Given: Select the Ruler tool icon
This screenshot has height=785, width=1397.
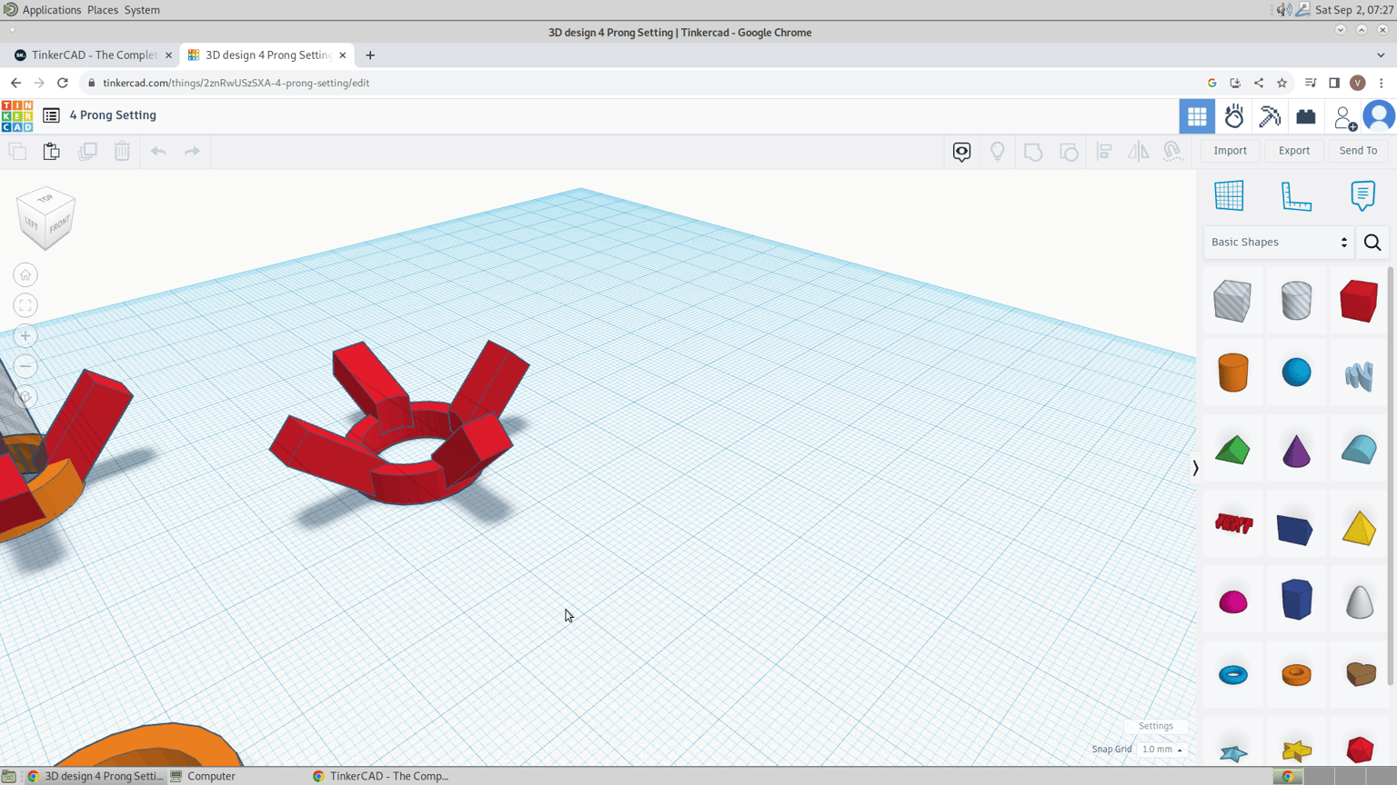Looking at the screenshot, I should click(1296, 195).
